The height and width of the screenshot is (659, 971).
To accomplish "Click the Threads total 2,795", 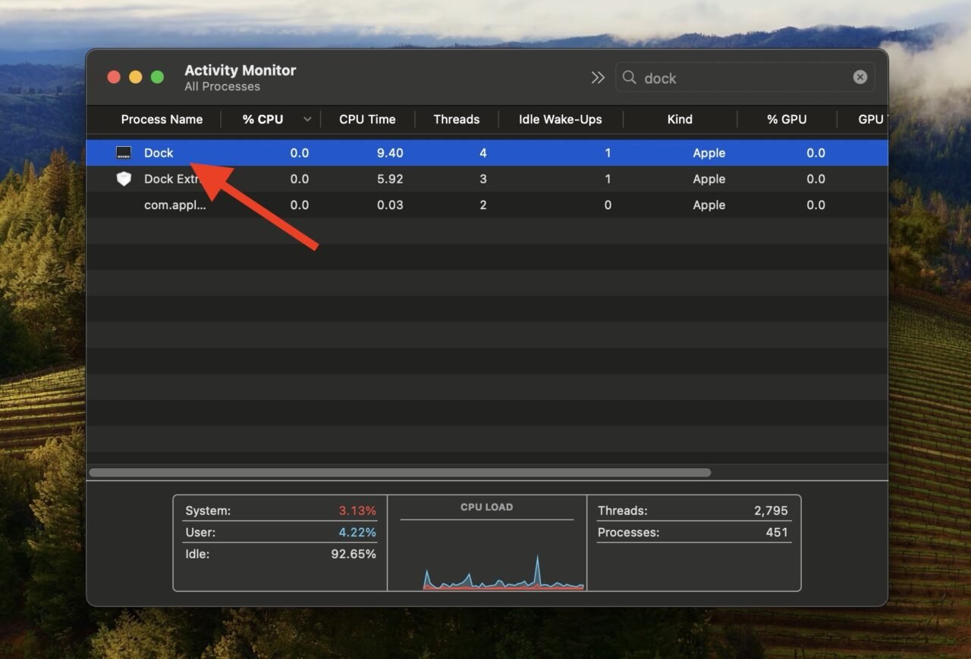I will pyautogui.click(x=771, y=511).
